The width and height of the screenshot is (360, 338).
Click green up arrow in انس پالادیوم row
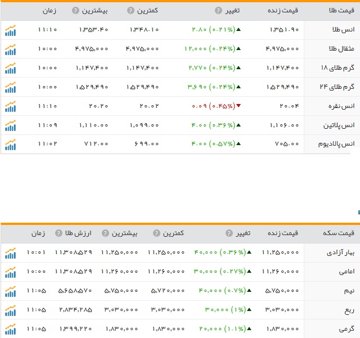(x=238, y=144)
